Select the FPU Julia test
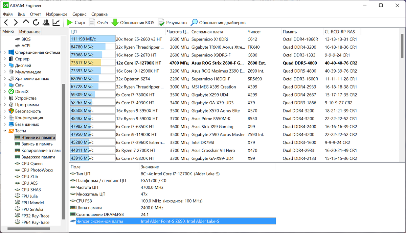Screen dimensions: 406x233 coord(29,196)
